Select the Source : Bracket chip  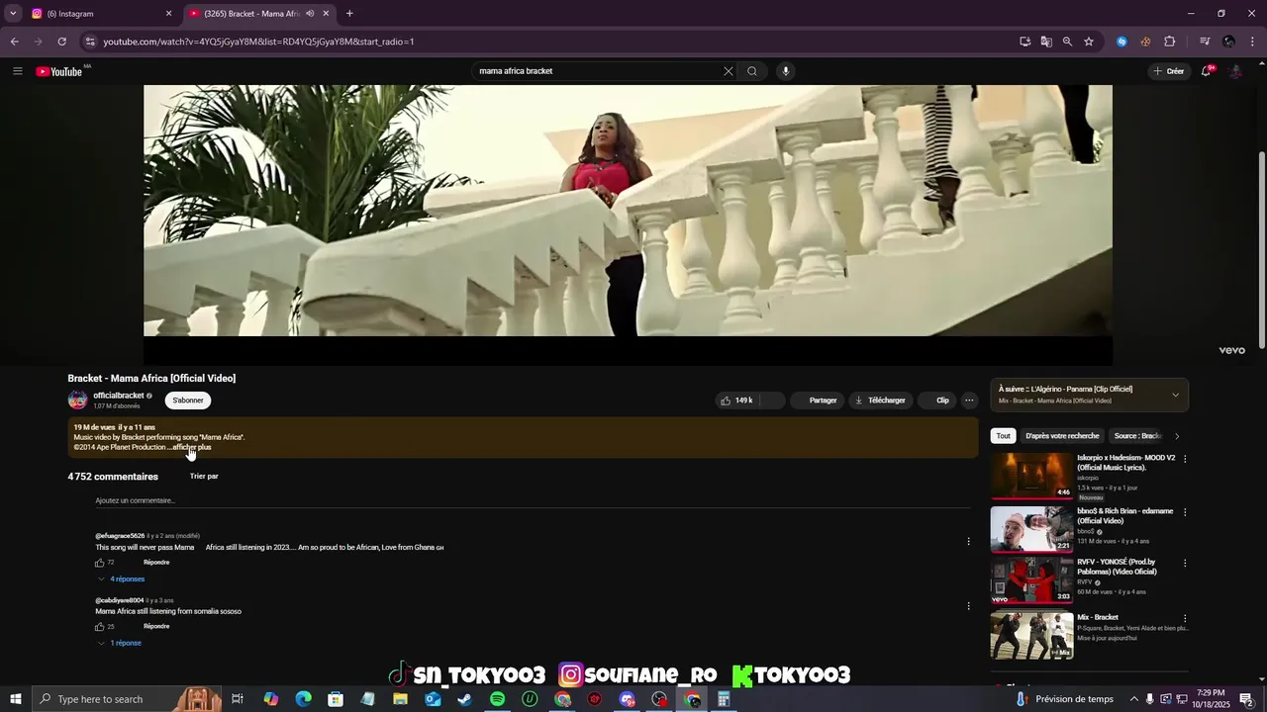point(1137,436)
